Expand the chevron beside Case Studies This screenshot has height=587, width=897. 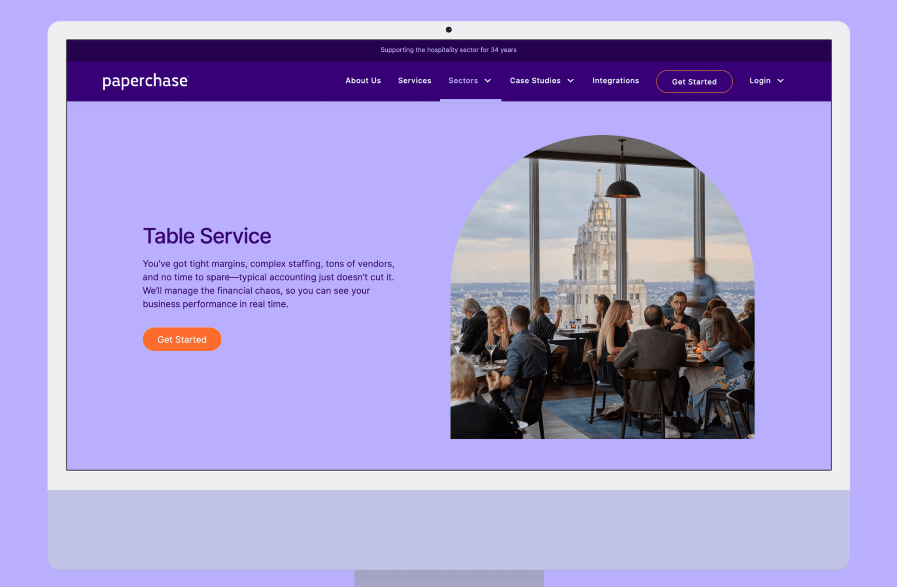(x=571, y=81)
